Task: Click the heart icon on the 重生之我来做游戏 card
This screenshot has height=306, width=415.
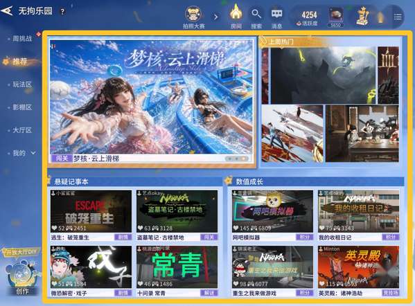Action: point(236,284)
